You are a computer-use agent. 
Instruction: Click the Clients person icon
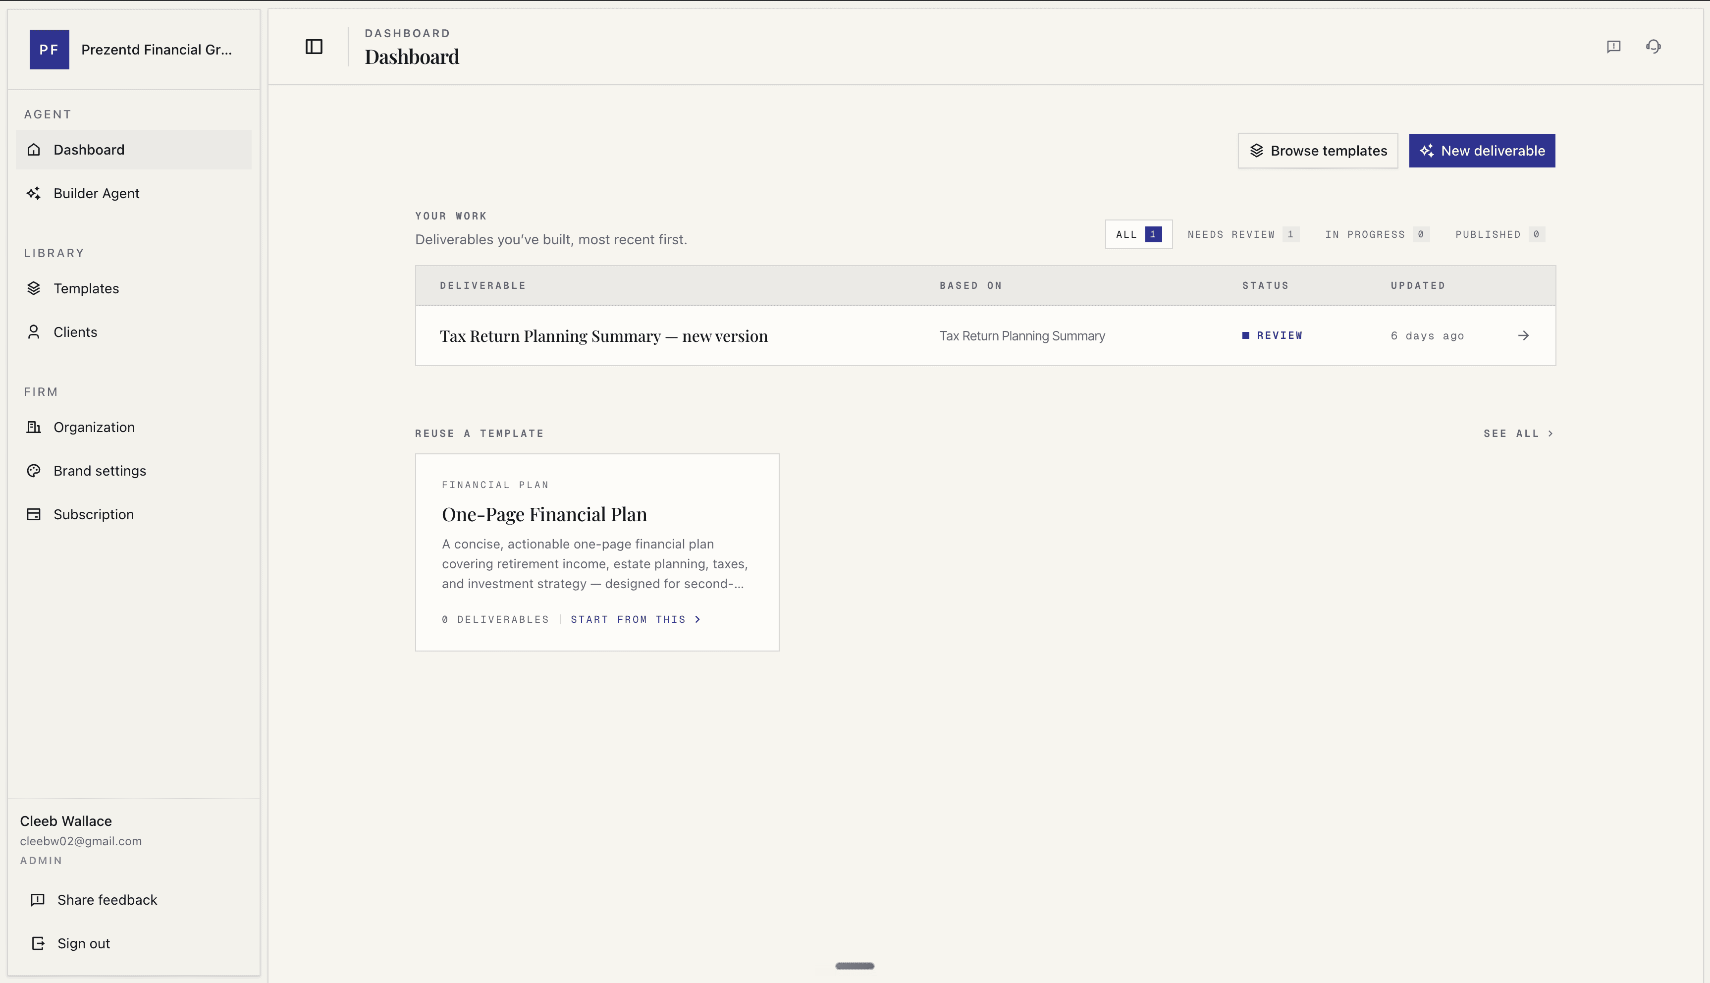tap(34, 332)
